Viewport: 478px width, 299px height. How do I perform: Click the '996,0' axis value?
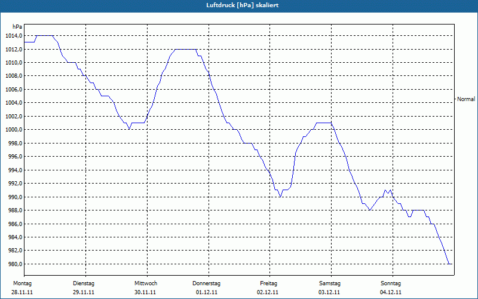pyautogui.click(x=15, y=157)
